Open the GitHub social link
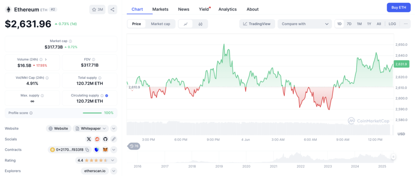 click(105, 139)
